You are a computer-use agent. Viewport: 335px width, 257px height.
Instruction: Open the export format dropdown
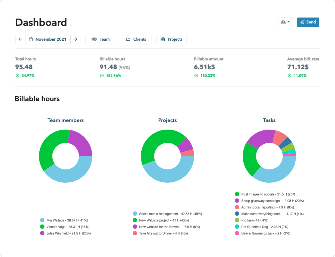(x=289, y=22)
